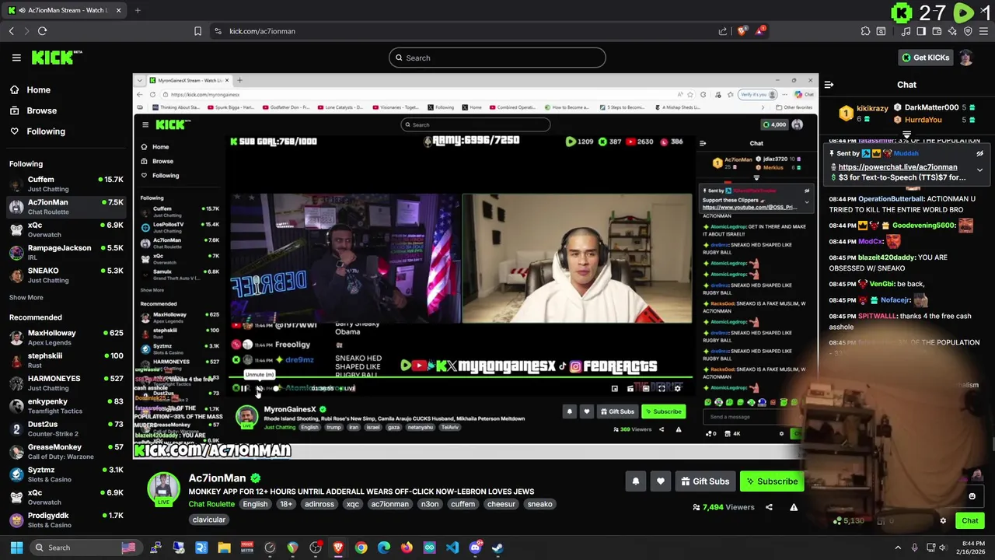Open Brave VPN shield icon
This screenshot has width=995, height=560.
(x=968, y=31)
